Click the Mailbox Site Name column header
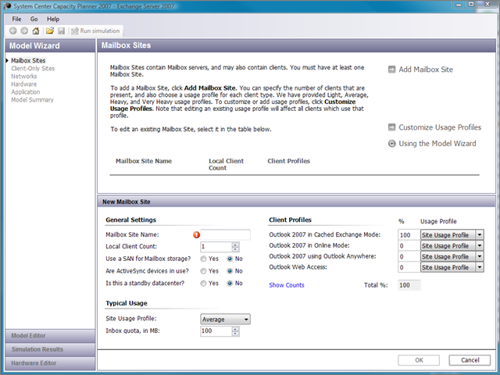 144,161
